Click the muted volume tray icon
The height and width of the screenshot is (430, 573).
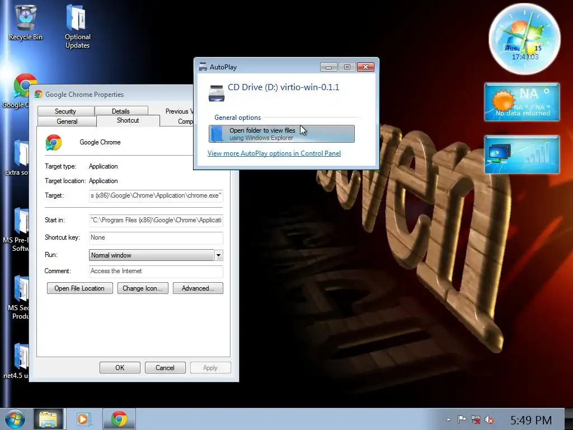click(489, 420)
